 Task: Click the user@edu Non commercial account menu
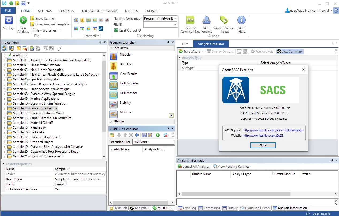tap(309, 11)
